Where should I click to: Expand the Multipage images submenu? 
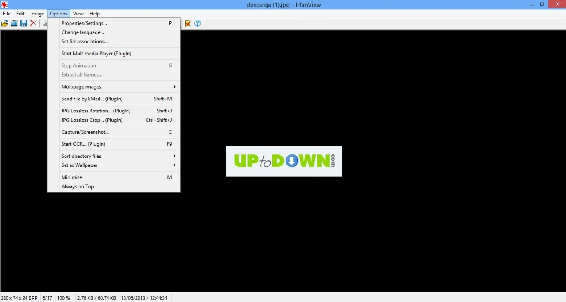point(119,87)
